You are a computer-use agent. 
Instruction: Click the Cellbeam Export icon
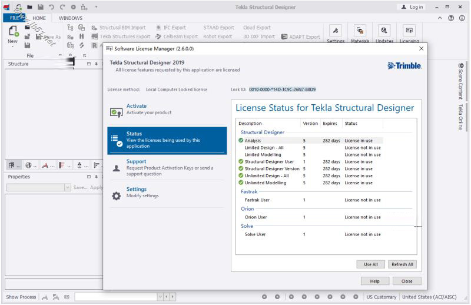(x=158, y=37)
